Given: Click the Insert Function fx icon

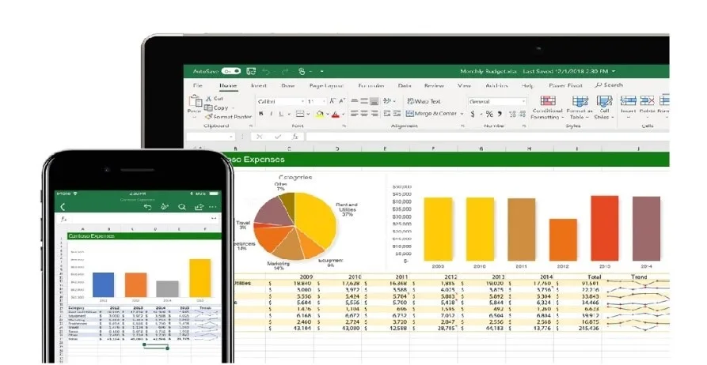Looking at the screenshot, I should point(295,137).
